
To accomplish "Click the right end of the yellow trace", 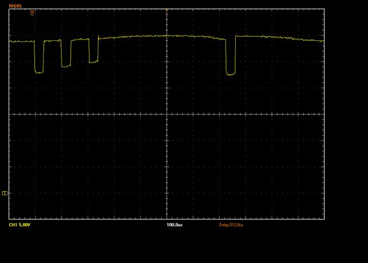I will coord(322,41).
